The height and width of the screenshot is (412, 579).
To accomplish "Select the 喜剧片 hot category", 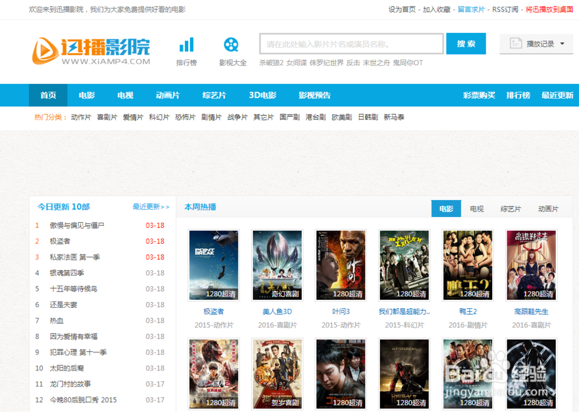I will (107, 117).
